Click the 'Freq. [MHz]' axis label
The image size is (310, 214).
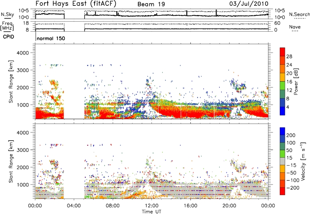7,26
